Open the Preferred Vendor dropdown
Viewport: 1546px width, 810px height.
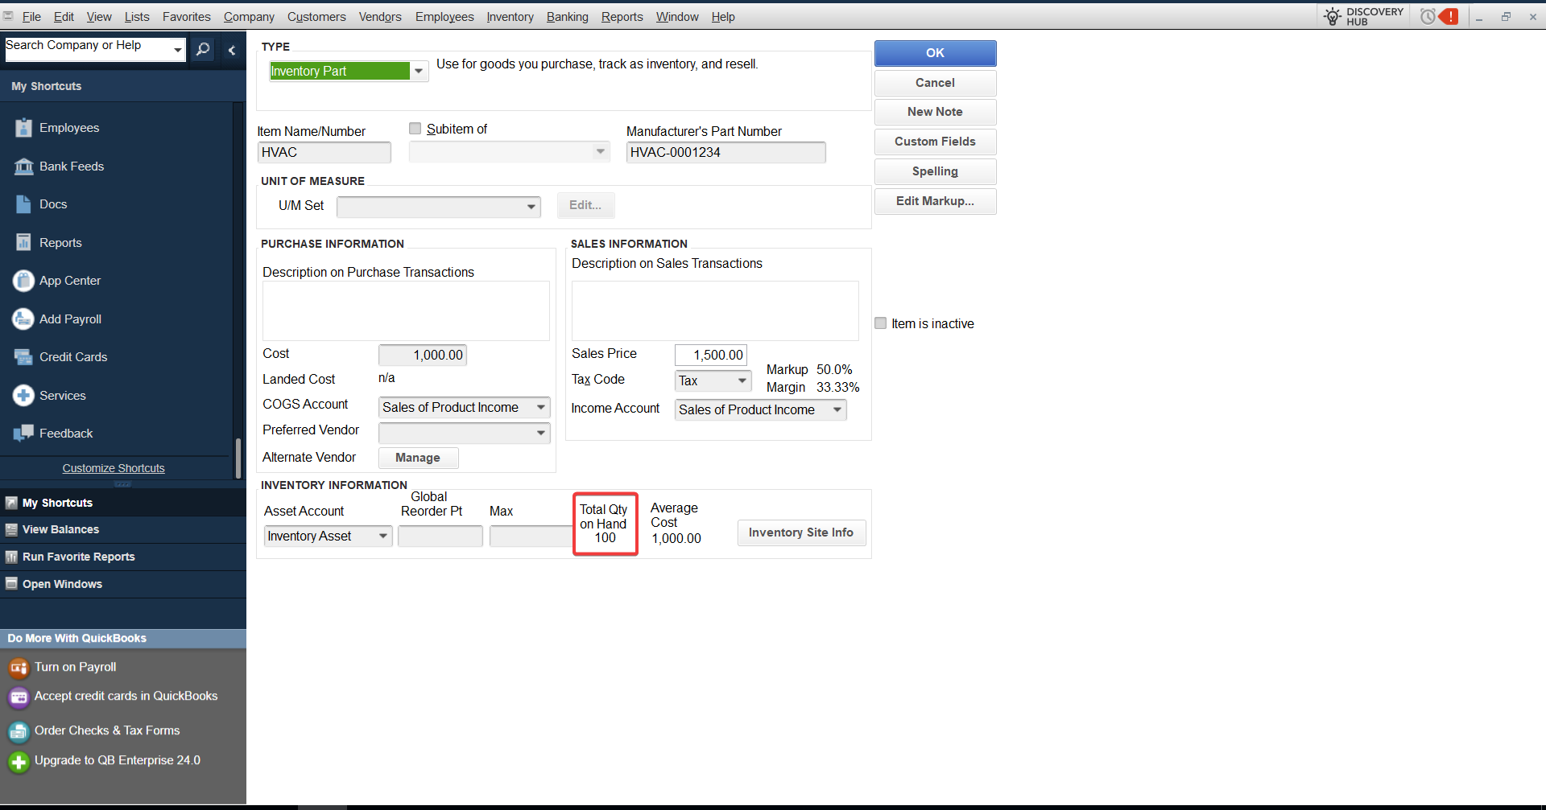coord(541,434)
